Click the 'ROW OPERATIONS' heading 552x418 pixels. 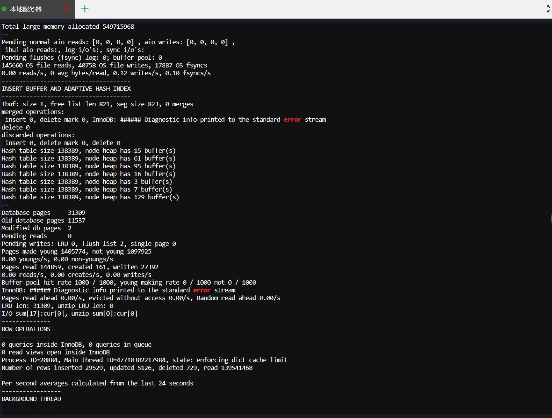coord(26,329)
